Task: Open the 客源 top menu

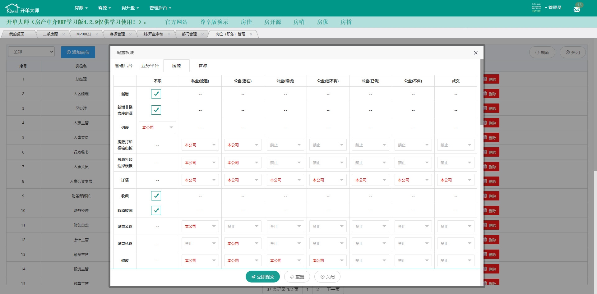Action: (x=104, y=8)
